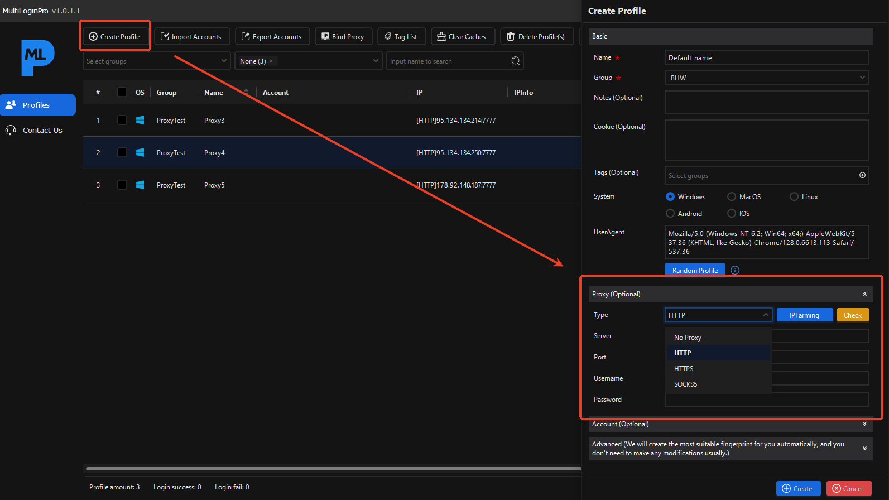
Task: Click the Proxy4 IP address cell
Action: coord(456,152)
